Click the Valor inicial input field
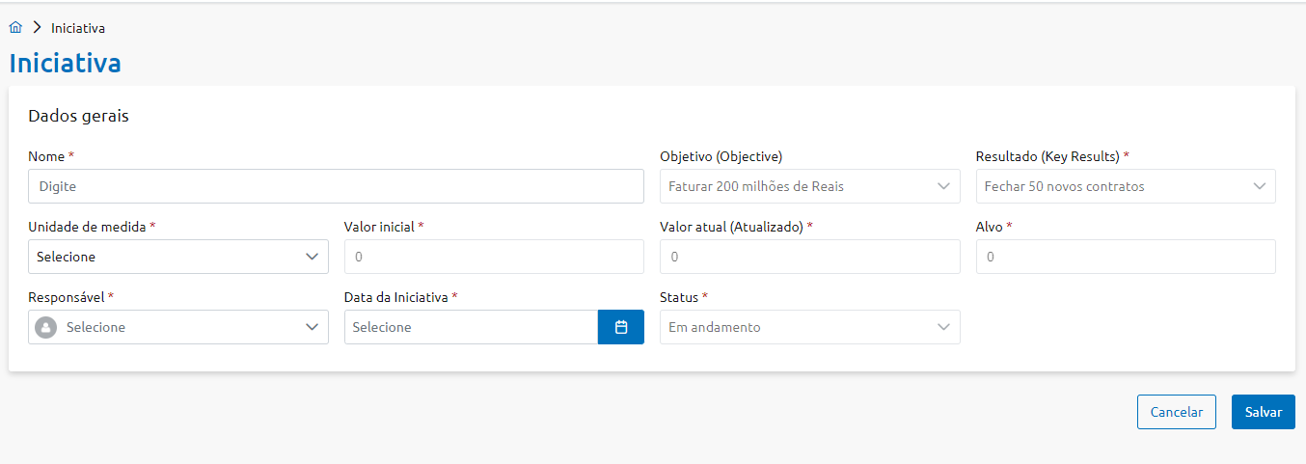1306x464 pixels. tap(494, 257)
